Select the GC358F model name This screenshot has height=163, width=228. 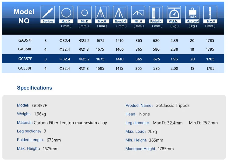tap(25, 68)
